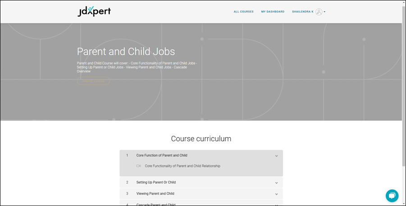This screenshot has height=206, width=406.
Task: Open Core Functionality of Parent and Child Relationship lesson
Action: 182,166
